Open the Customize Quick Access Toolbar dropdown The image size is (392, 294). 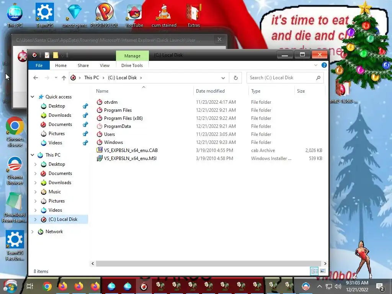click(63, 55)
